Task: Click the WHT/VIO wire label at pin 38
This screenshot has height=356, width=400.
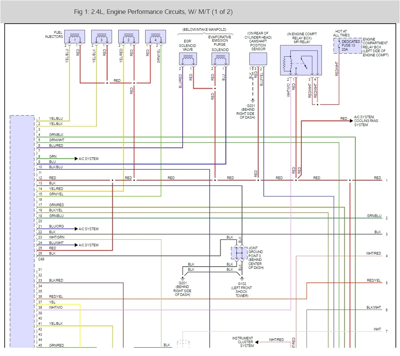Action: 55,307
